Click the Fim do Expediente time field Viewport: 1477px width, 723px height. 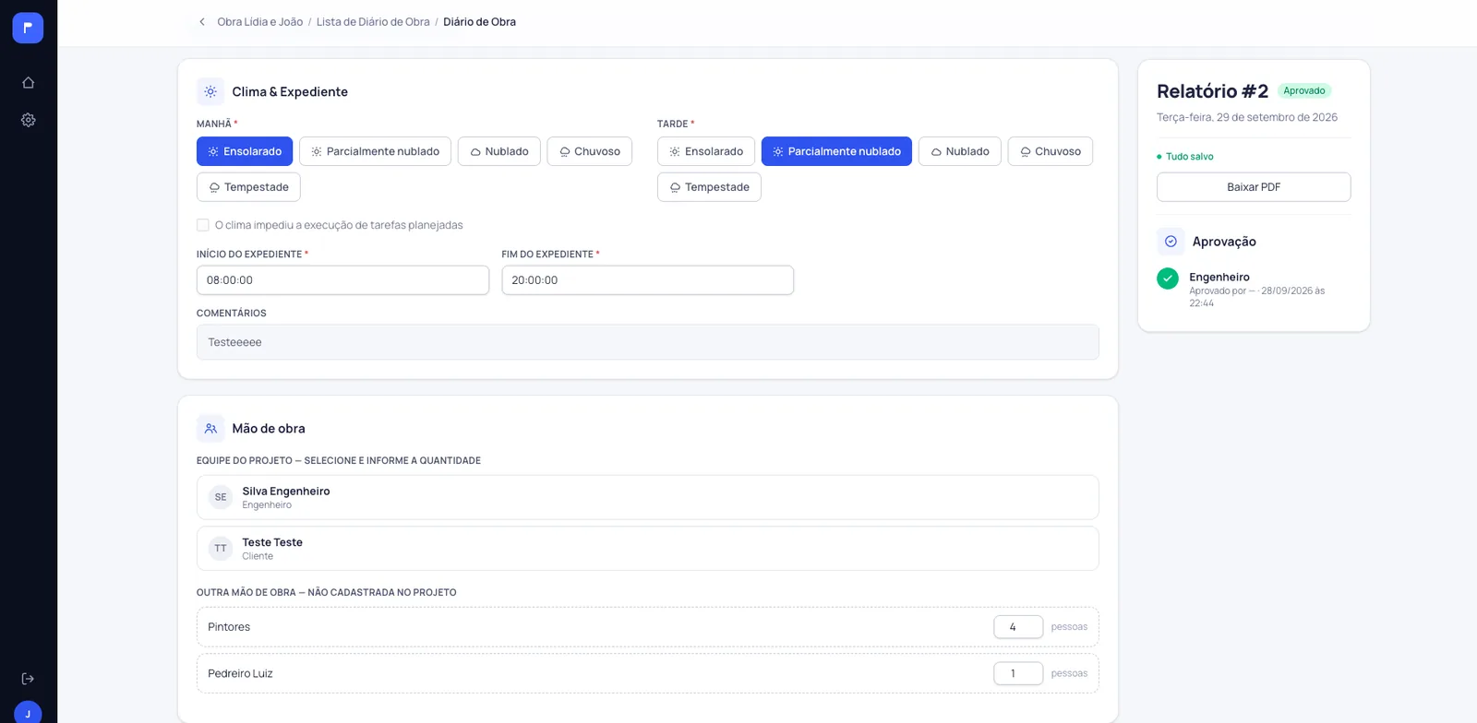pos(648,280)
